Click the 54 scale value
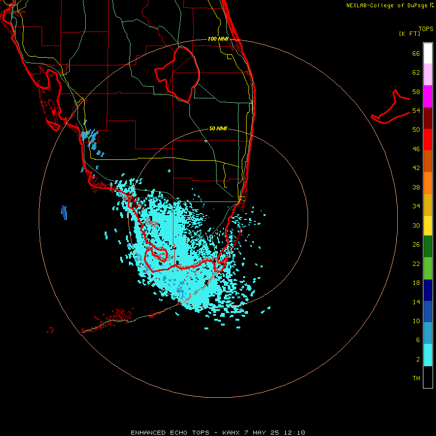 point(416,110)
